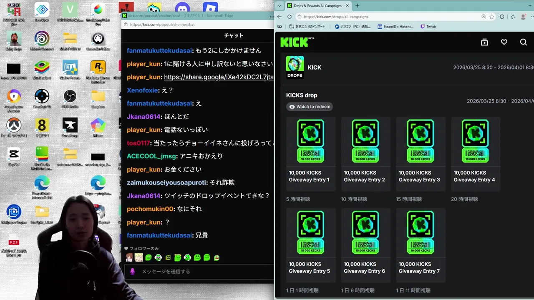
Task: Insert the angry olive square emote
Action: 168,257
